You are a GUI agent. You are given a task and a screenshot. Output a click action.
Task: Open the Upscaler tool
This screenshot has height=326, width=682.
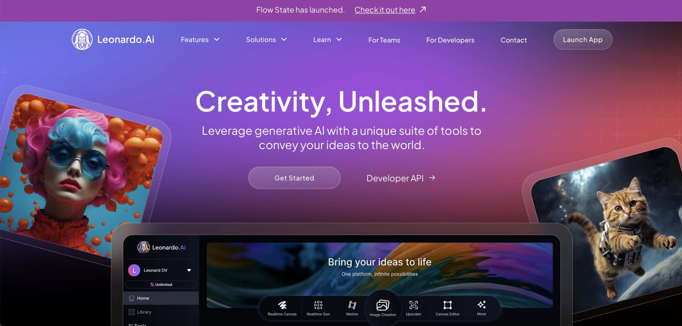coord(413,308)
